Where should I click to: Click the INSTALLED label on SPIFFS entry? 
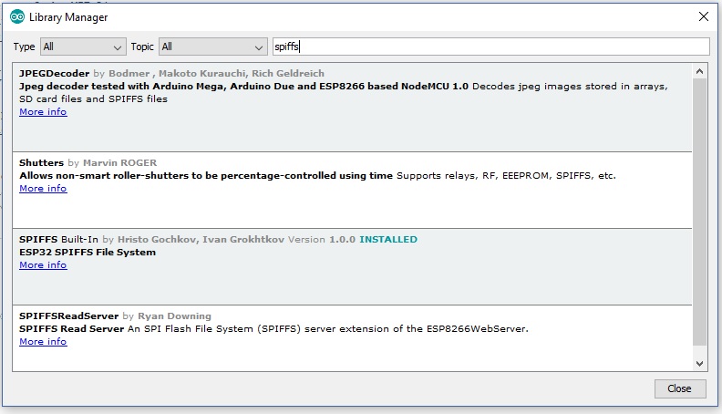[x=388, y=240]
